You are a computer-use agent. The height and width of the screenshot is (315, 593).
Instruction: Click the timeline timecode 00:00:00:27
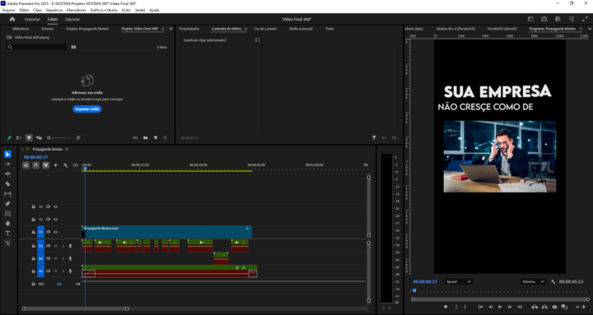[35, 157]
